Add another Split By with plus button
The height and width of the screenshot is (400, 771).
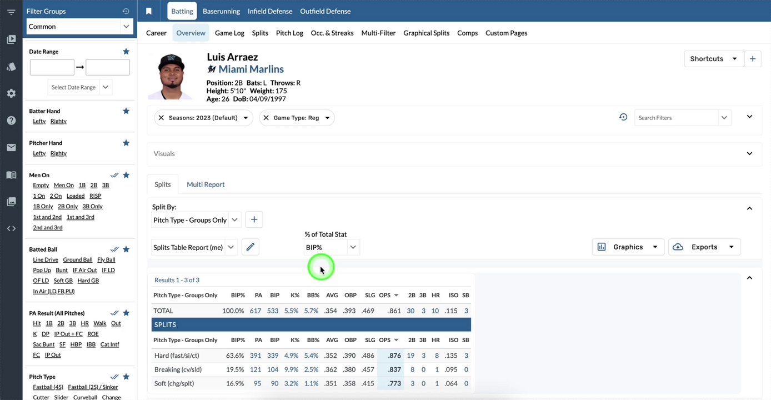[254, 219]
